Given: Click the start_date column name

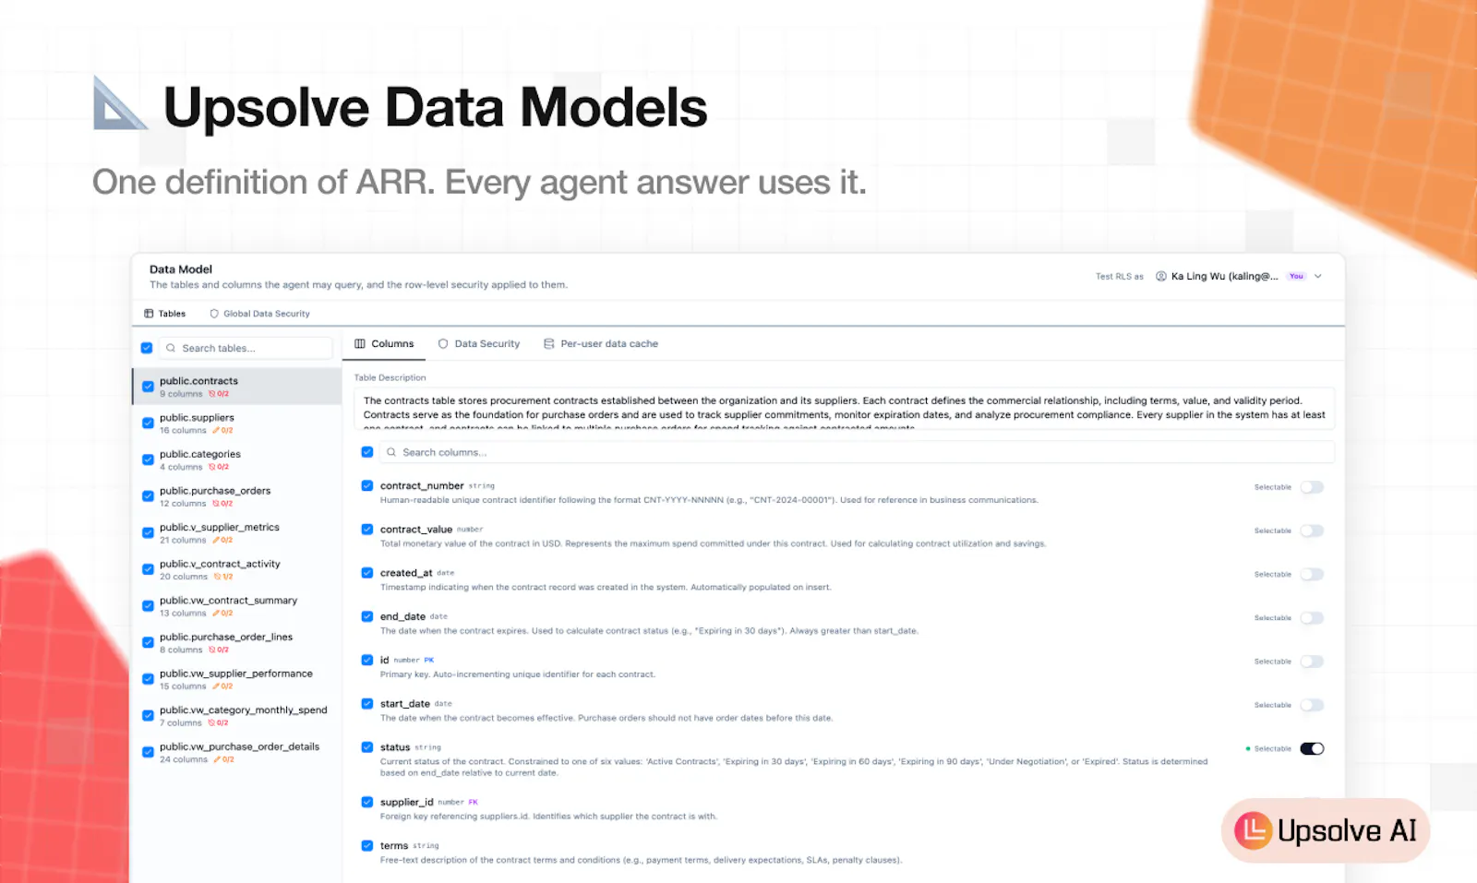Looking at the screenshot, I should pos(405,704).
